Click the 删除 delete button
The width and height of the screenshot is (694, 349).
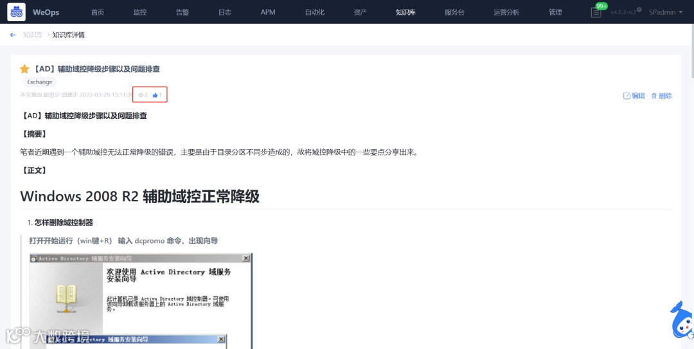point(661,96)
